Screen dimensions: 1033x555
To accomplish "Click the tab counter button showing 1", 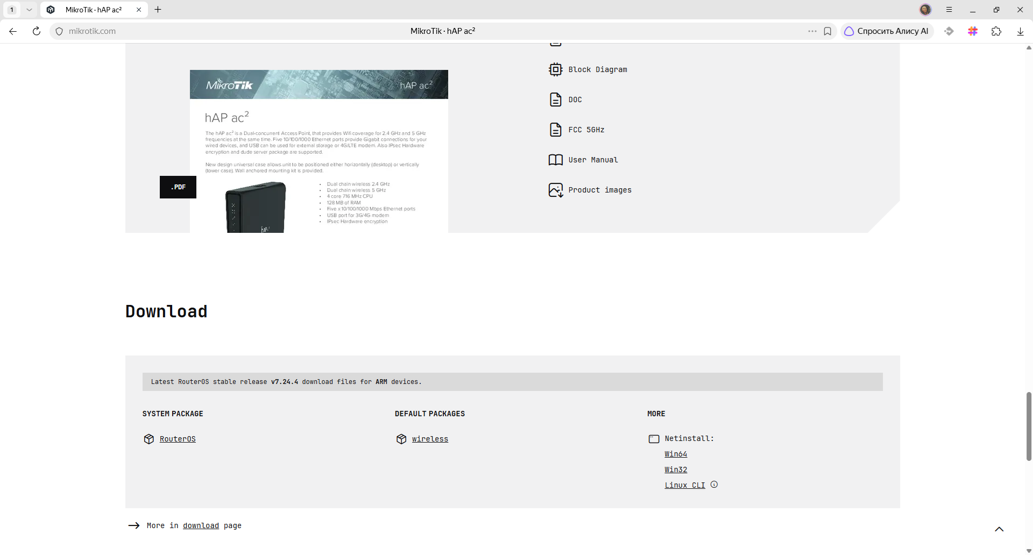I will pyautogui.click(x=12, y=10).
